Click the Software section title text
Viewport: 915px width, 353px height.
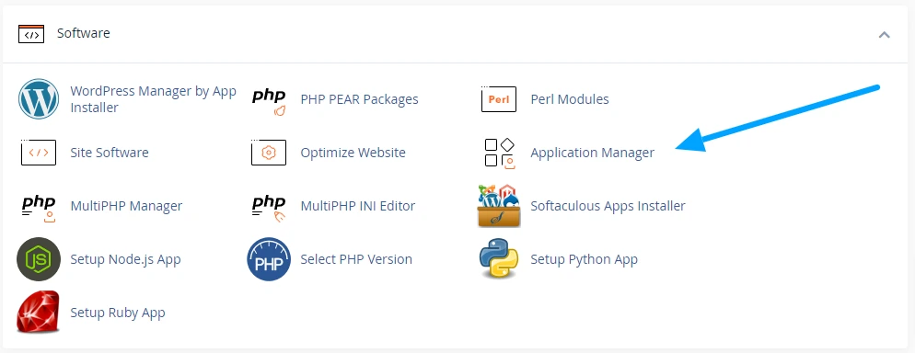84,33
